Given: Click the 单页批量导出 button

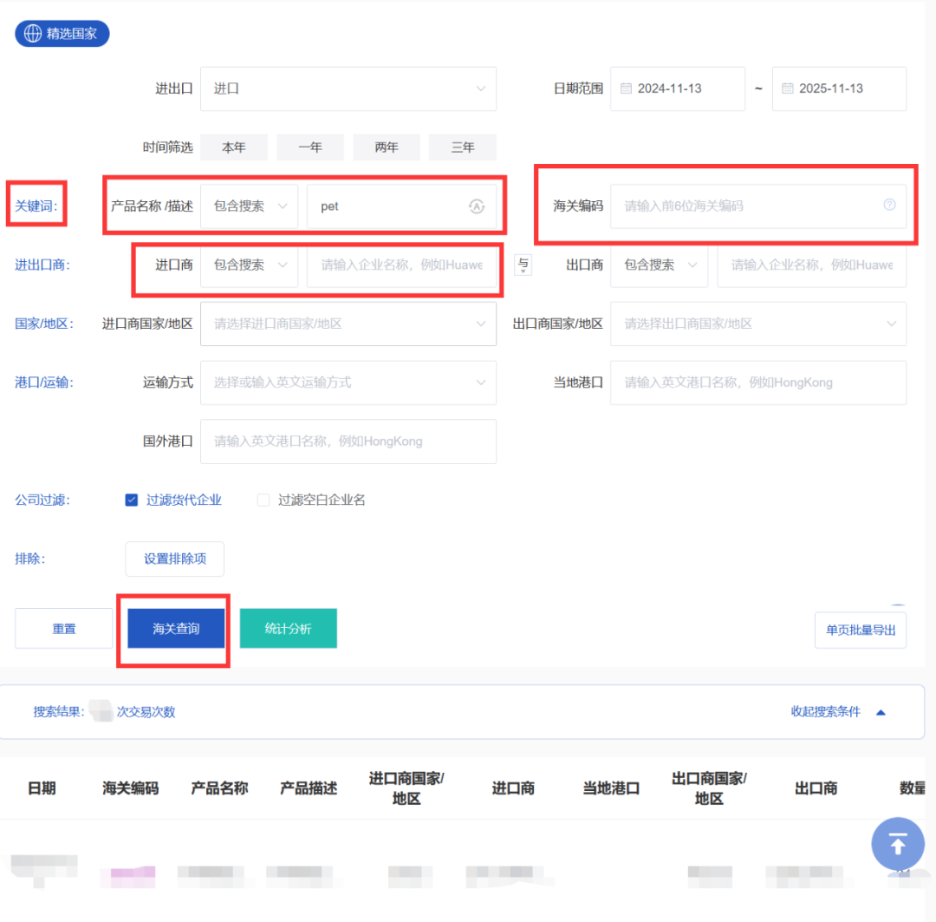Looking at the screenshot, I should 860,630.
